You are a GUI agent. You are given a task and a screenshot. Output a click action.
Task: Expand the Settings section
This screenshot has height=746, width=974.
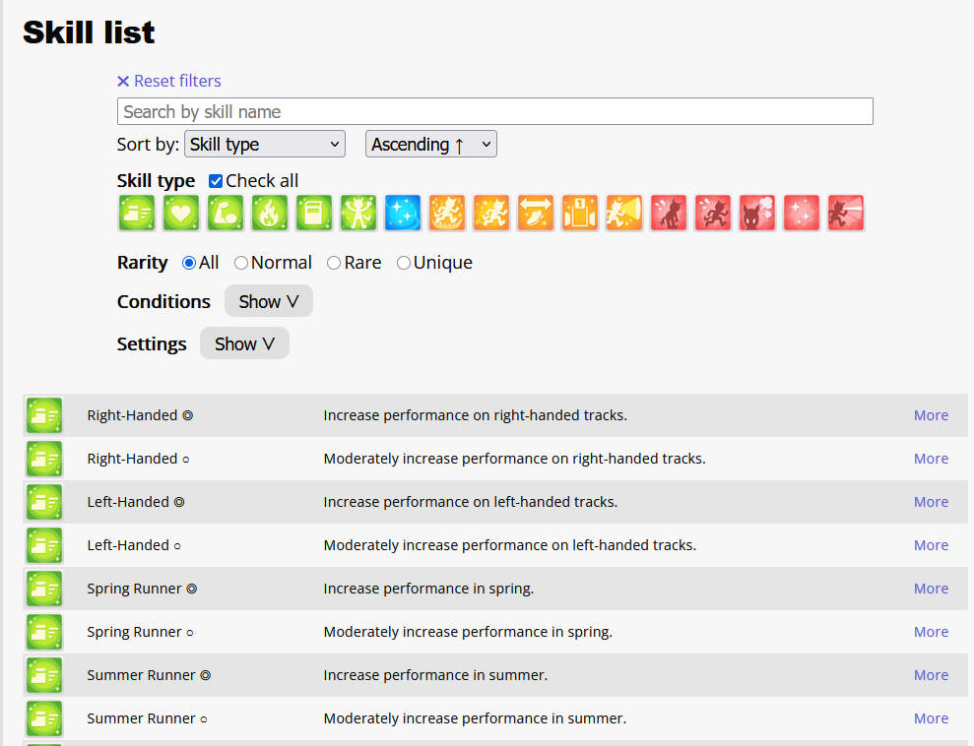tap(244, 343)
